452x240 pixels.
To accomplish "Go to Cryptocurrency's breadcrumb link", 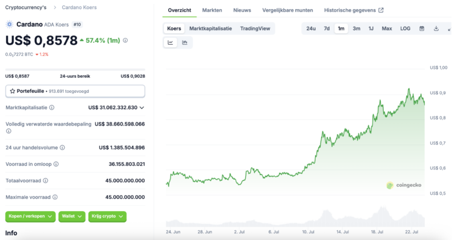I will [x=26, y=7].
